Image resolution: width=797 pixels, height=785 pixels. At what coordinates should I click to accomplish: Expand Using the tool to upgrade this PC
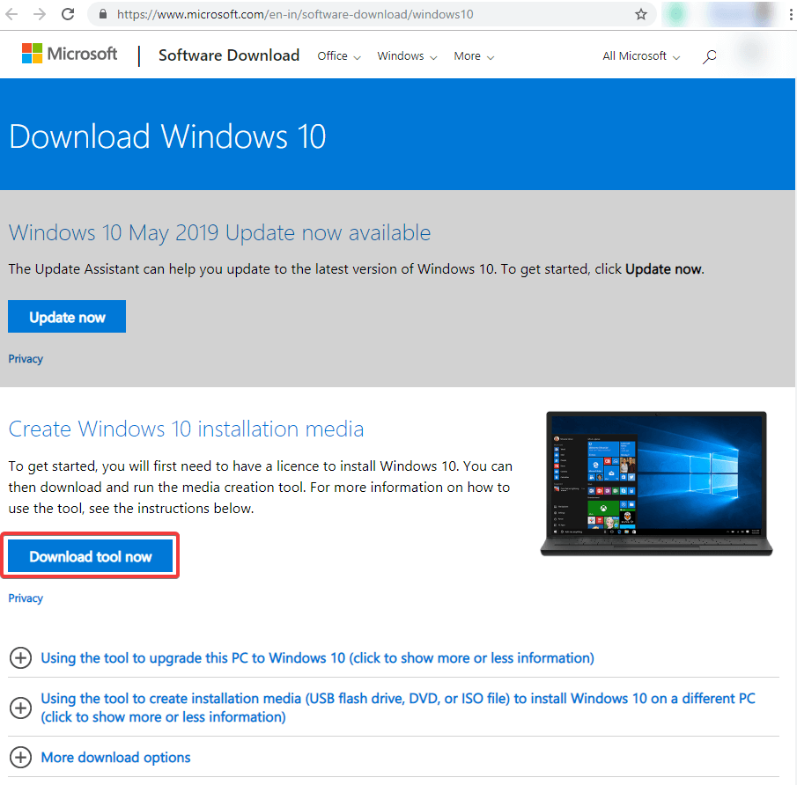[x=317, y=658]
